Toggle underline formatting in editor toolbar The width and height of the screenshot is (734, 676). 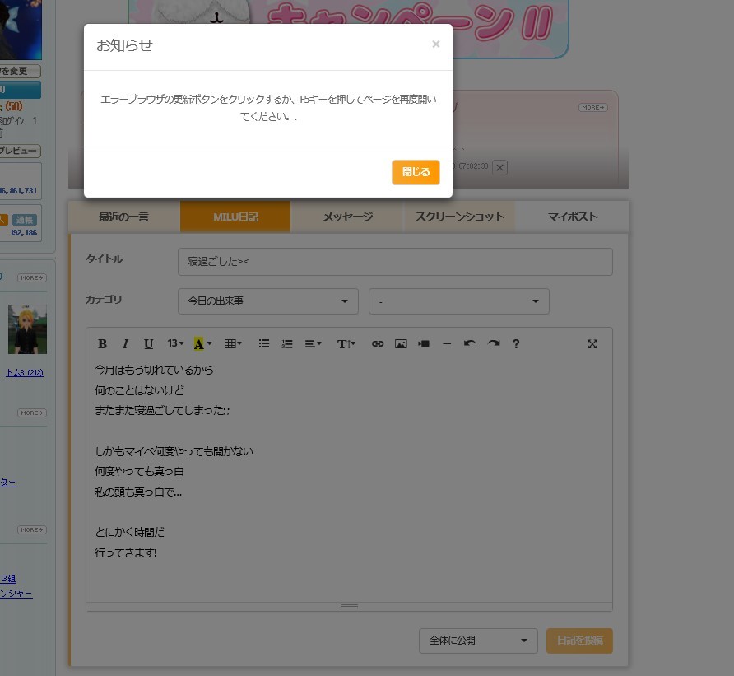(149, 344)
